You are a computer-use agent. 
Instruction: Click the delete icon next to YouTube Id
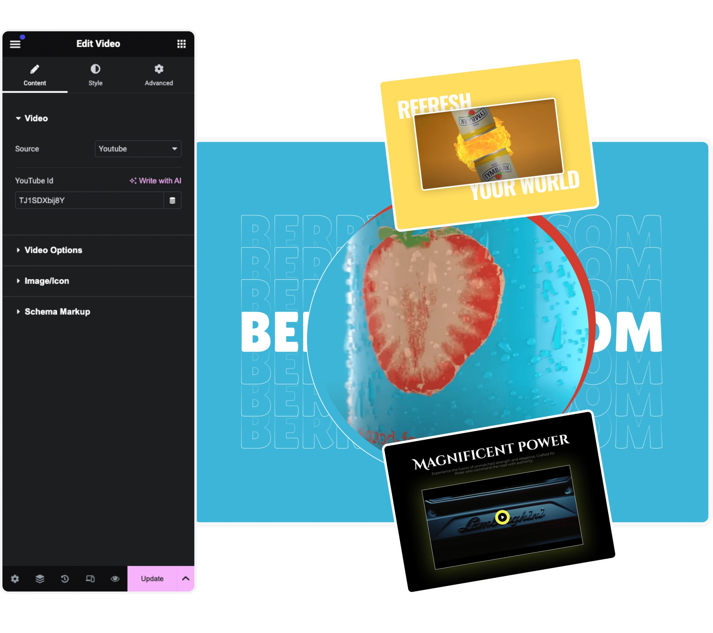(173, 200)
